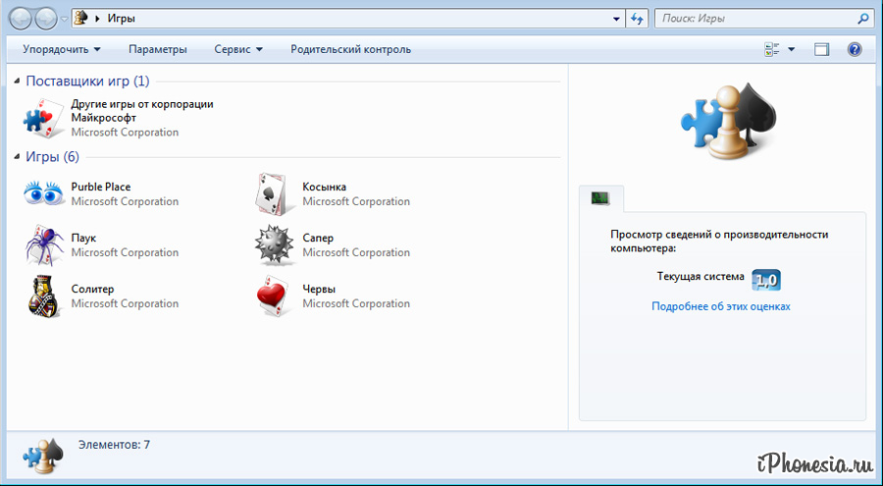Open the Подробнее об этих оценках link

tap(721, 306)
